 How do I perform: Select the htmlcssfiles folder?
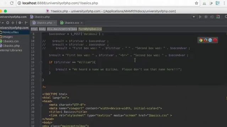point(11,32)
